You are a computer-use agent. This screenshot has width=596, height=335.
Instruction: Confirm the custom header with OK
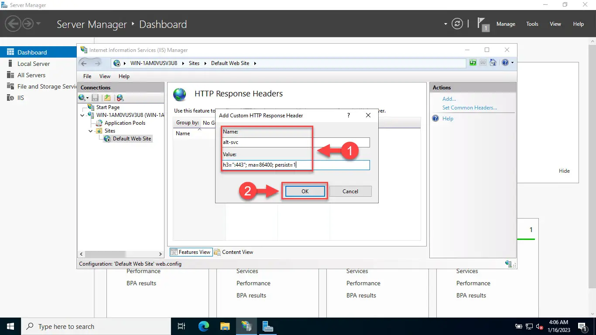[305, 191]
